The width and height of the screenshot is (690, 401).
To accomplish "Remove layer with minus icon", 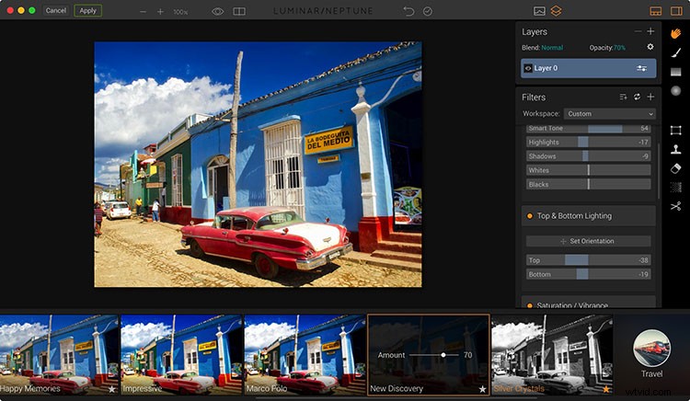I will (x=638, y=31).
